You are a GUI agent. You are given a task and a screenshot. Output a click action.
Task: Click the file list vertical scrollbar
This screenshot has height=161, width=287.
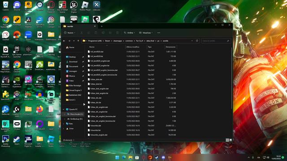pos(231,79)
